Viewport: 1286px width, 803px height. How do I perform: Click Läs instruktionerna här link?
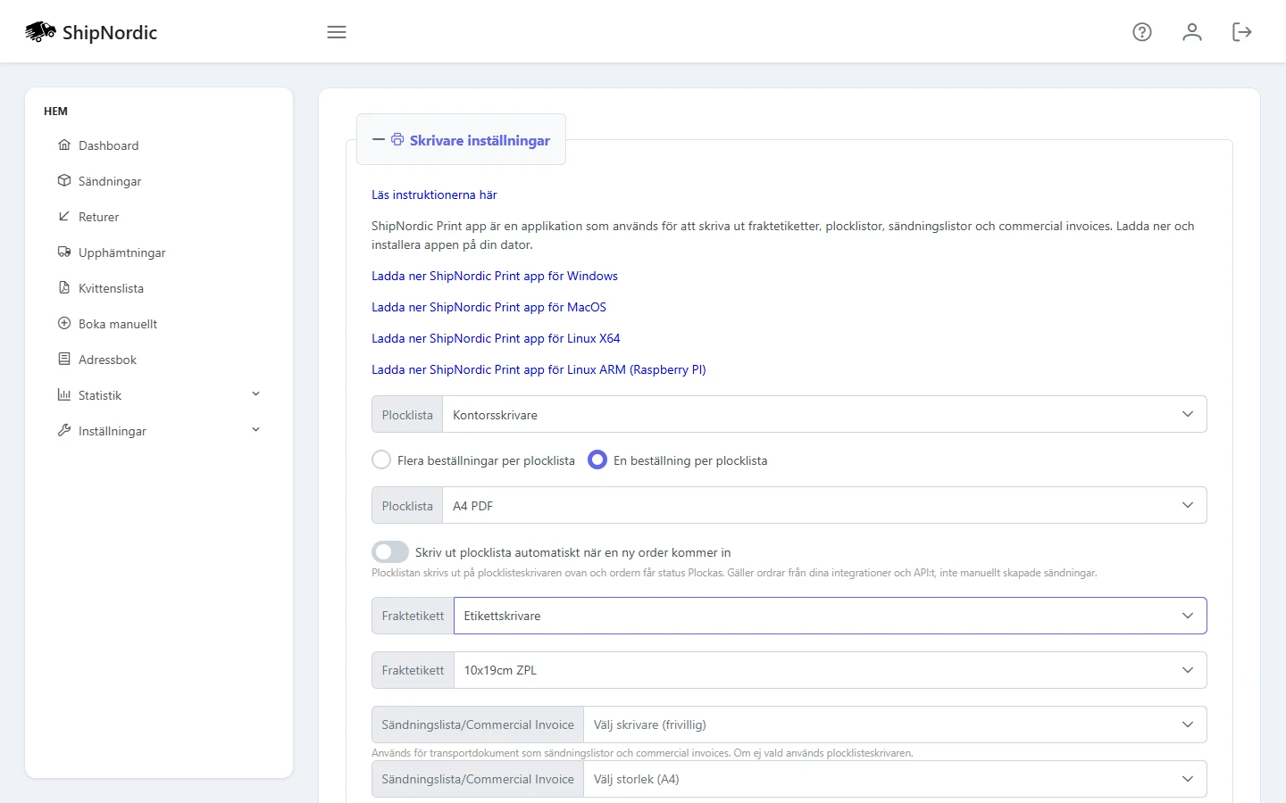[434, 195]
